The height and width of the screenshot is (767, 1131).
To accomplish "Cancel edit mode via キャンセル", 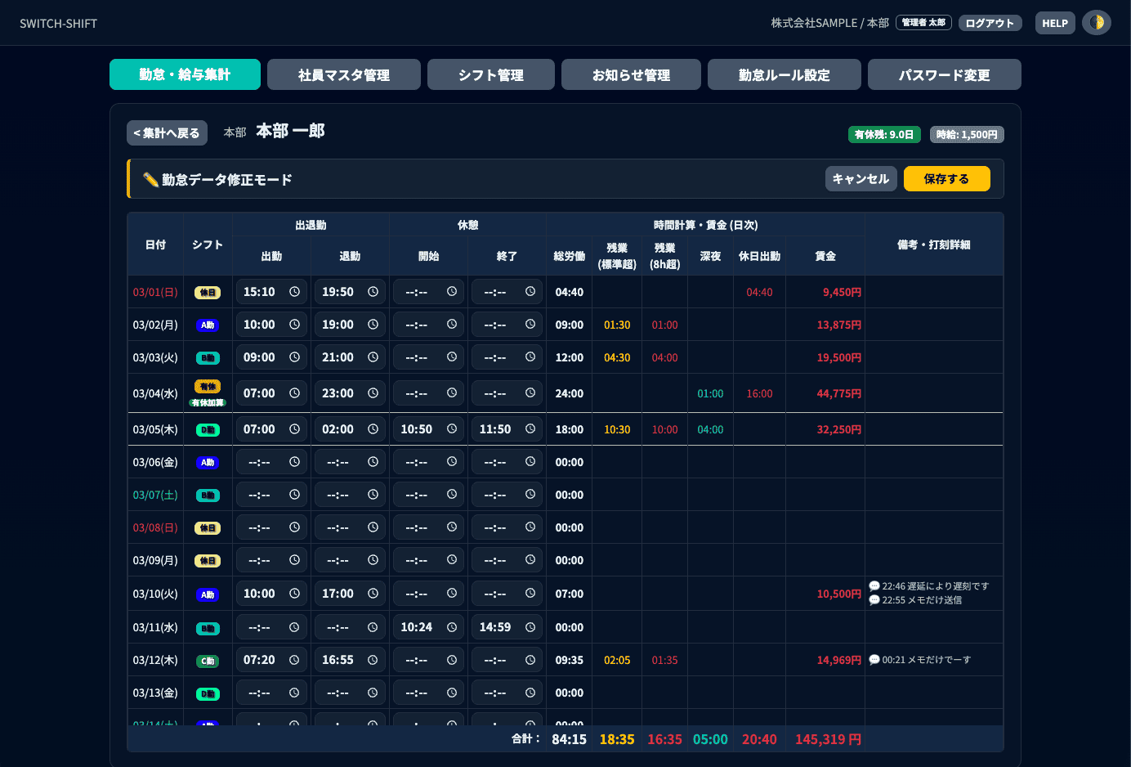I will [x=861, y=178].
